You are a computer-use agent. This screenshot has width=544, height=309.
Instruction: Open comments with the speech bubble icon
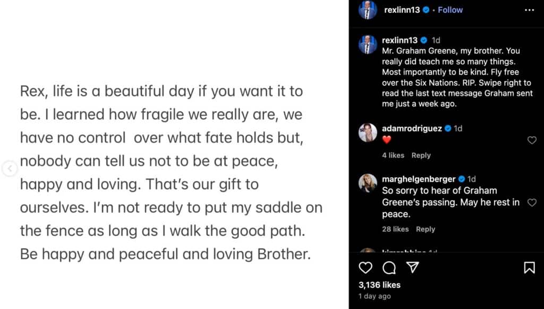pos(389,268)
